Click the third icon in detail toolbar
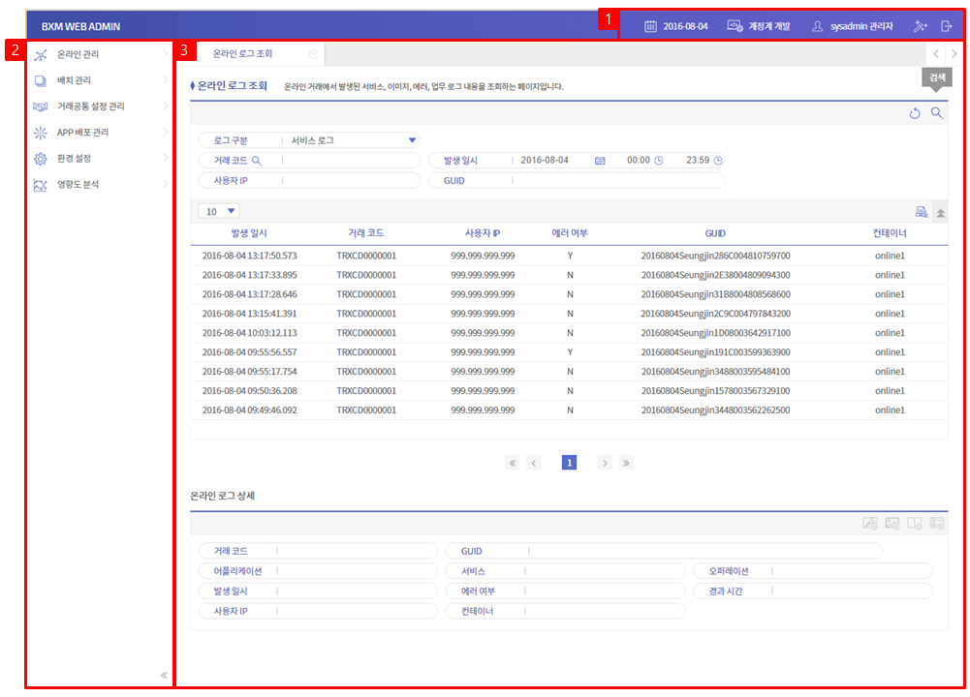This screenshot has height=697, width=970. click(x=915, y=524)
